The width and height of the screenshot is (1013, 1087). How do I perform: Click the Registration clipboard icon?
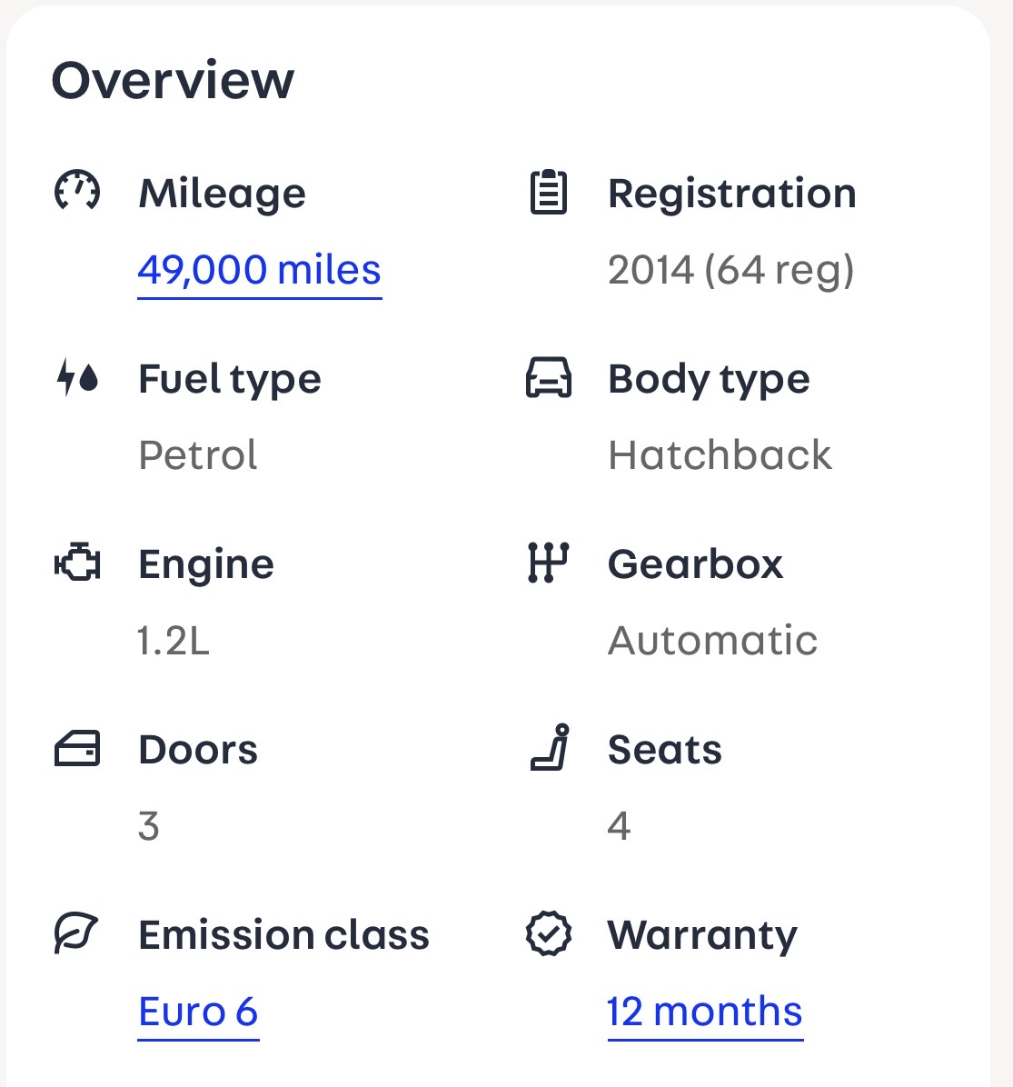coord(549,192)
